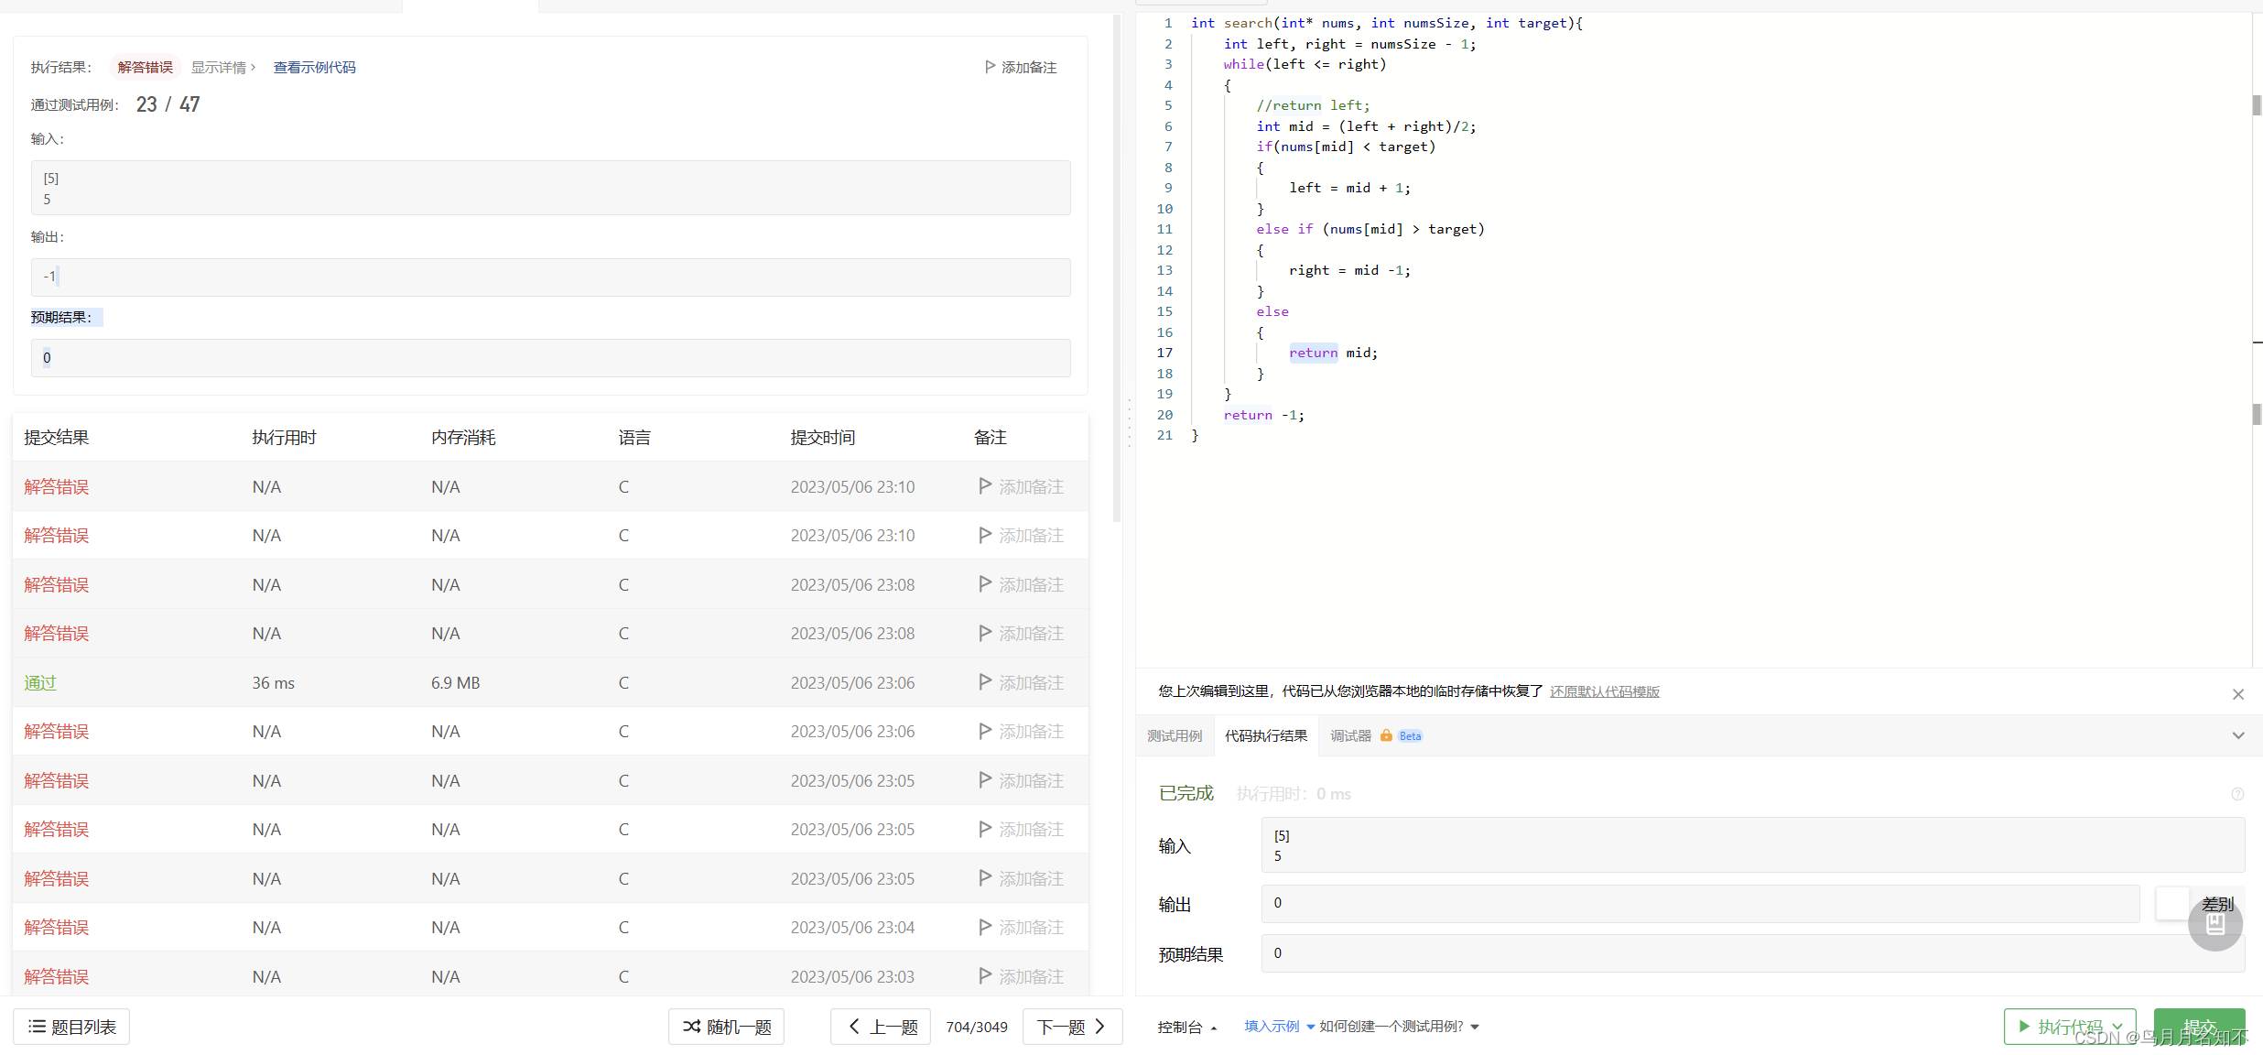Click the floating notebook icon near 差别
The image size is (2263, 1055).
click(x=2214, y=924)
